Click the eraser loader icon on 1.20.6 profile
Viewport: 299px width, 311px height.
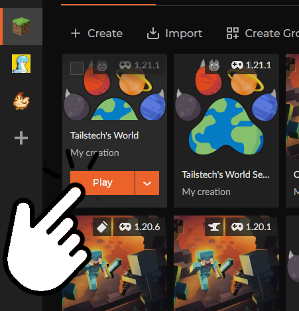pyautogui.click(x=102, y=227)
